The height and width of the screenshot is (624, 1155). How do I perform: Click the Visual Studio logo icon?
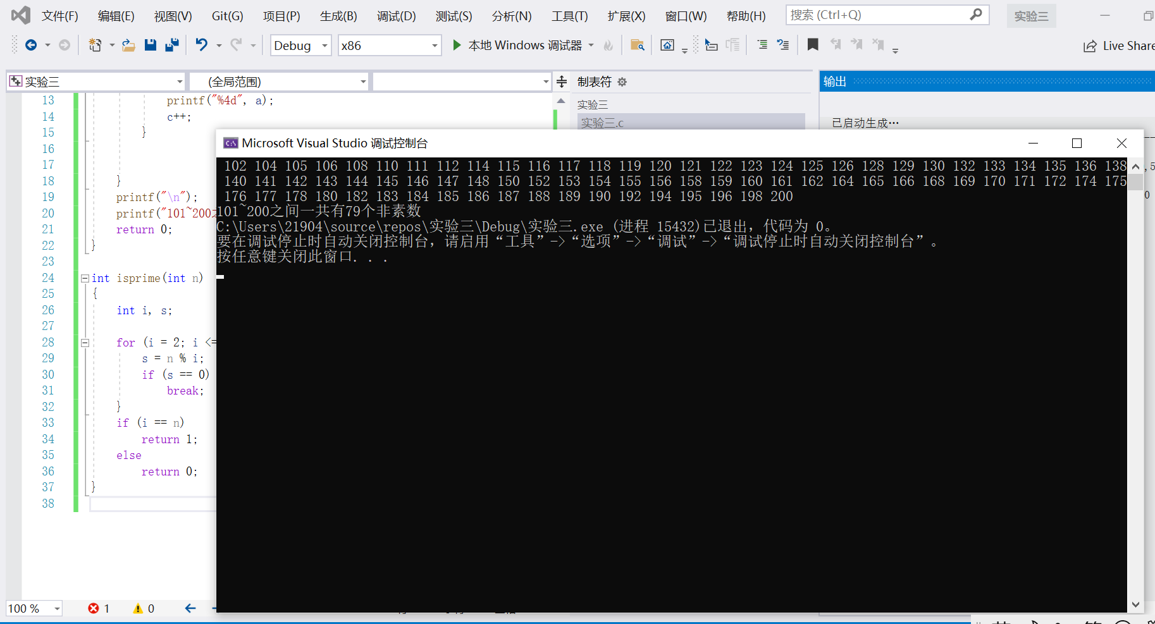pos(21,15)
